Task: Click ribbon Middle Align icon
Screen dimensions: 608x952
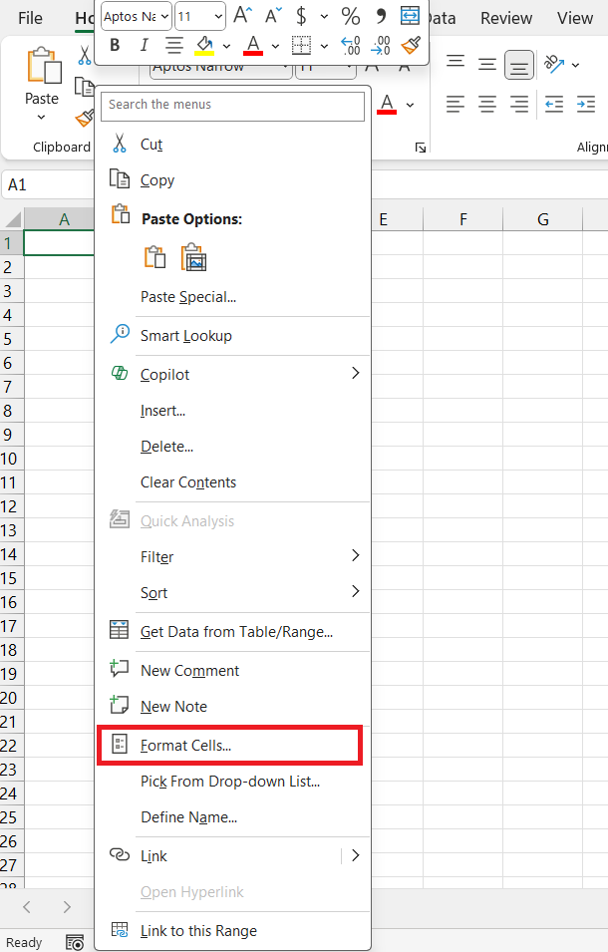Action: tap(487, 64)
